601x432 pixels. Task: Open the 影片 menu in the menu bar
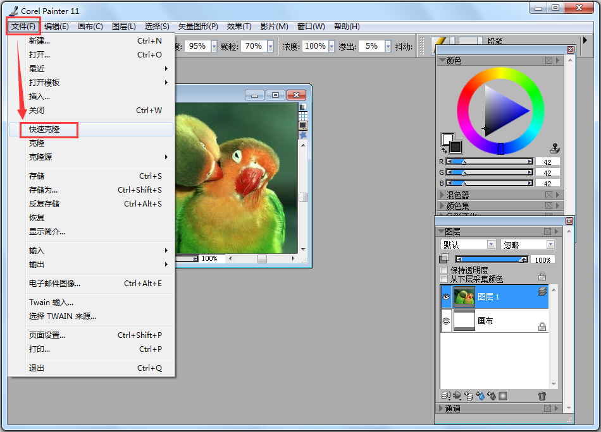click(x=273, y=26)
